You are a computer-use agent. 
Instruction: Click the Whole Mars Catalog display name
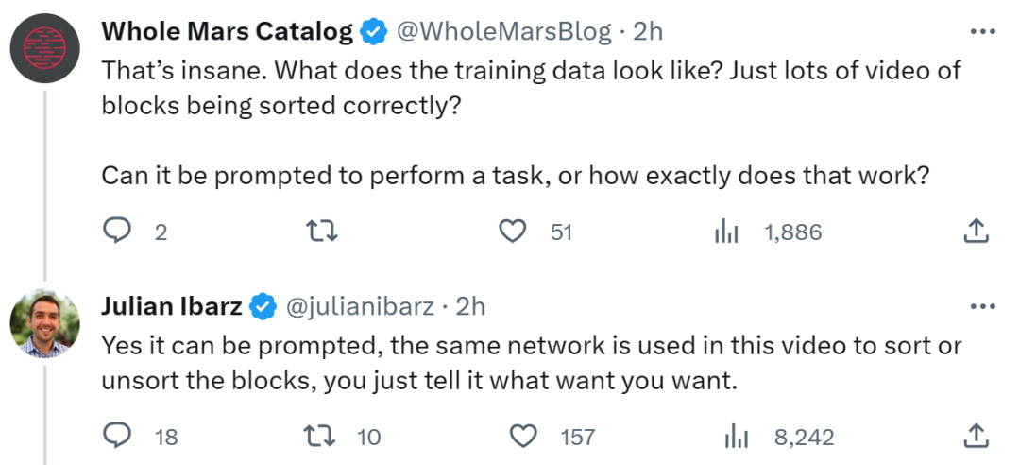click(227, 31)
